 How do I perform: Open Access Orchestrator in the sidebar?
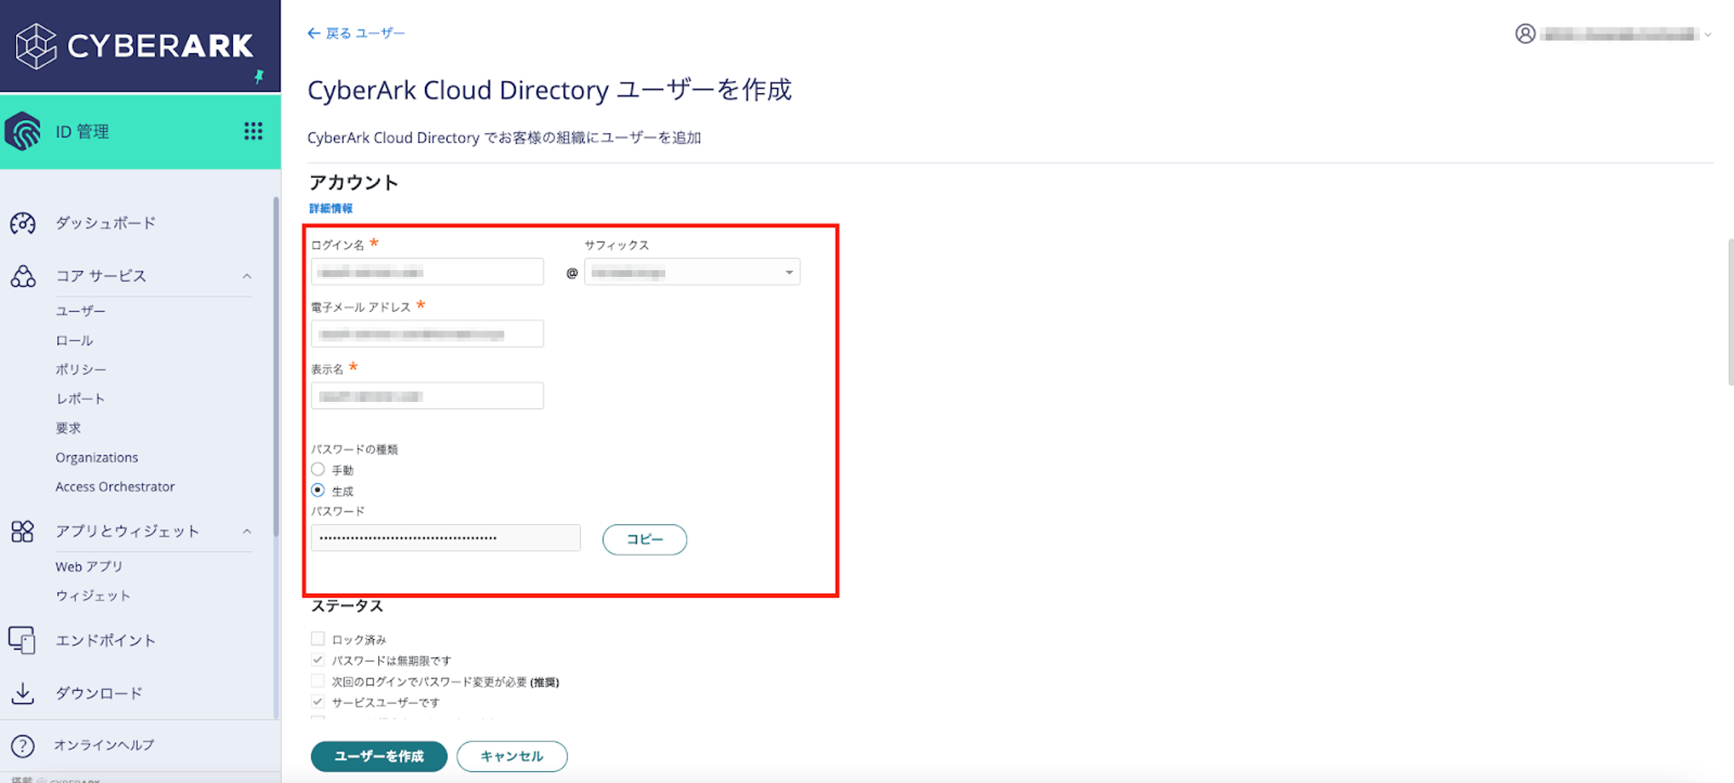tap(115, 487)
